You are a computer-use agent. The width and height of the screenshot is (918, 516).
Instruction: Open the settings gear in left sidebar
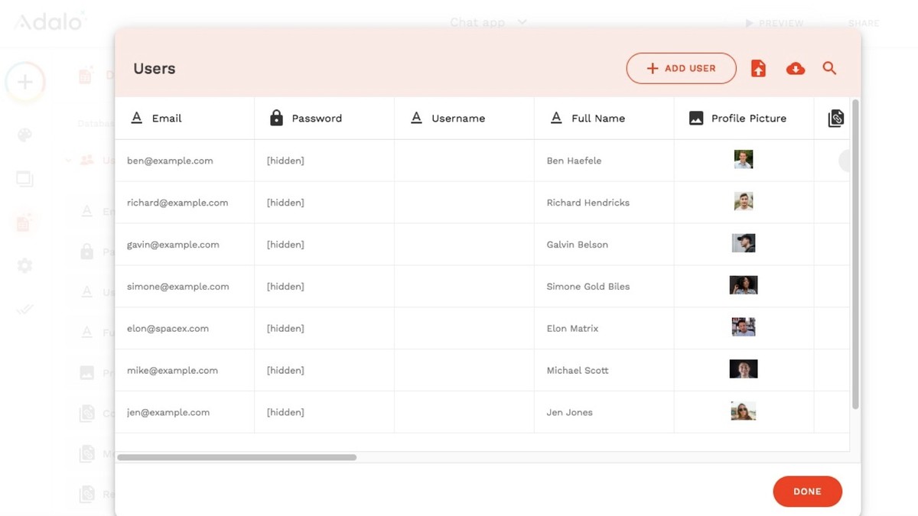[x=24, y=265]
